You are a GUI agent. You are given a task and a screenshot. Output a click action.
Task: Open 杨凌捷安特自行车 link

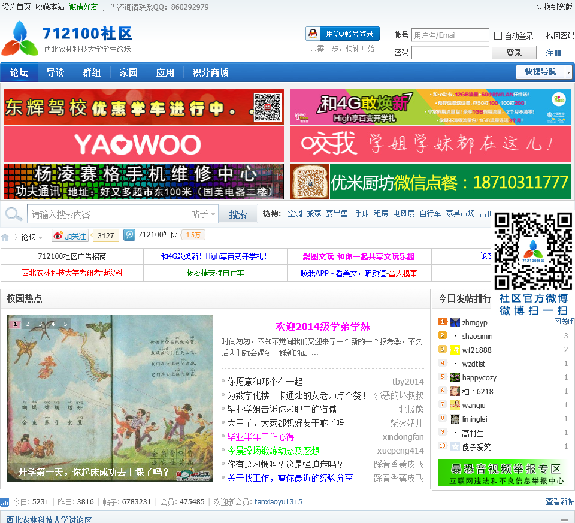pos(215,273)
